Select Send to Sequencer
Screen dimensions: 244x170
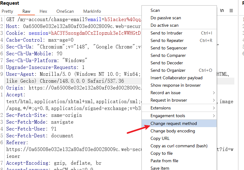179,48
